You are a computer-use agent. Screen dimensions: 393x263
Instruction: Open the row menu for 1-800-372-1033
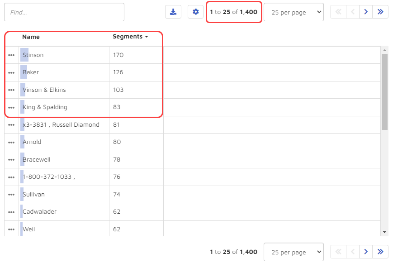pos(11,177)
